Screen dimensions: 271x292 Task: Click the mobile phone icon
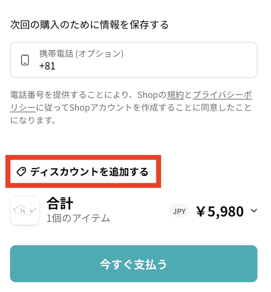pos(25,60)
